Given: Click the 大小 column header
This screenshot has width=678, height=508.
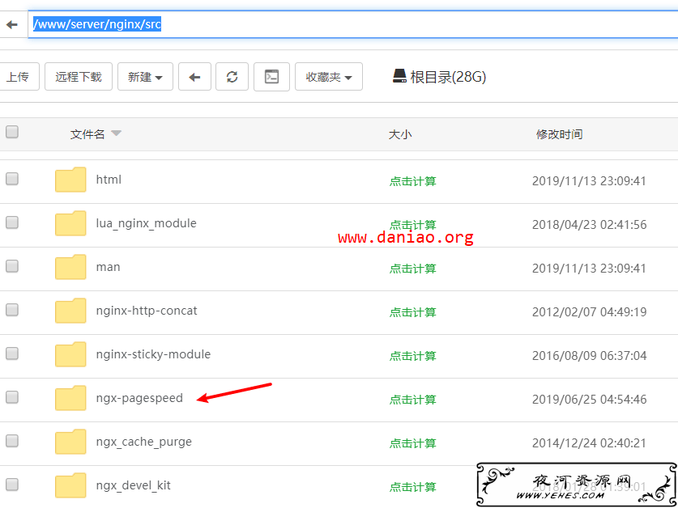Looking at the screenshot, I should pyautogui.click(x=400, y=134).
